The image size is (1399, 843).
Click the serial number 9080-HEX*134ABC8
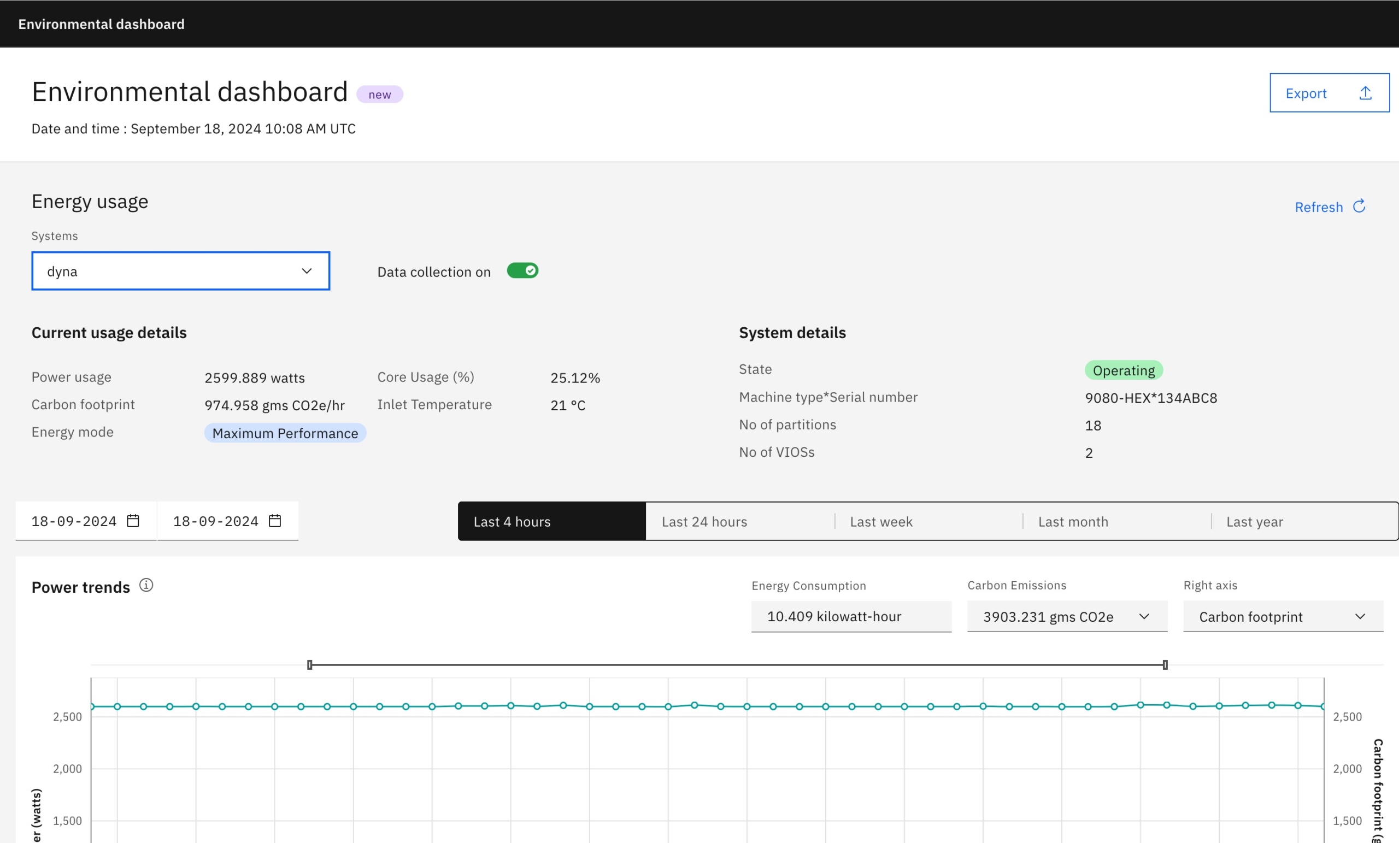1151,397
